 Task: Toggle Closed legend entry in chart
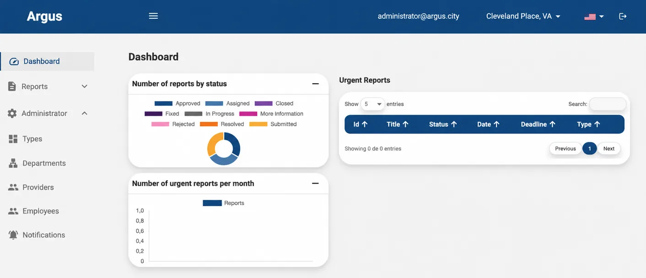[x=274, y=103]
